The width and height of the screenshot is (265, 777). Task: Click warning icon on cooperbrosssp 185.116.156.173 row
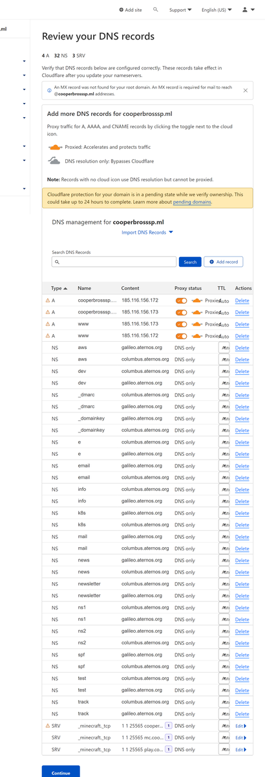click(47, 312)
